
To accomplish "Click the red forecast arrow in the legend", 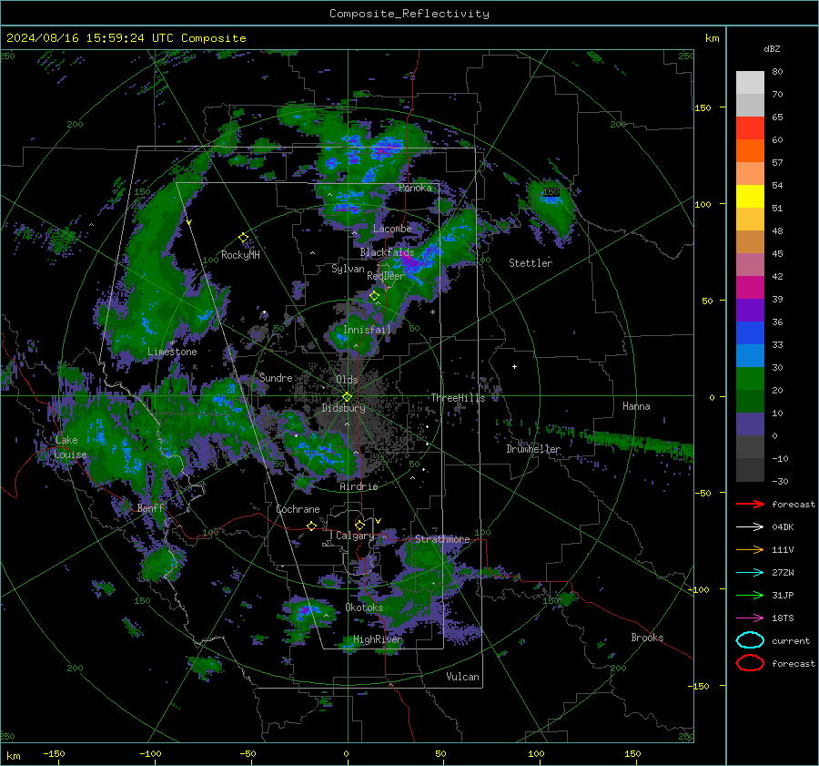I will pos(750,504).
